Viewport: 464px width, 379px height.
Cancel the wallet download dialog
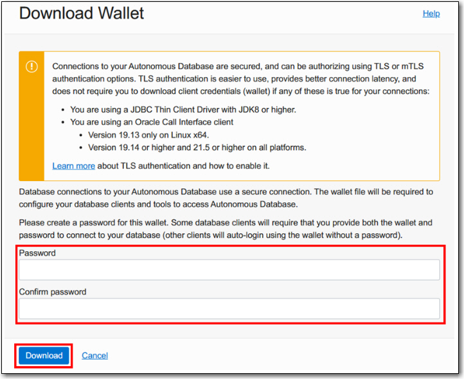click(94, 355)
